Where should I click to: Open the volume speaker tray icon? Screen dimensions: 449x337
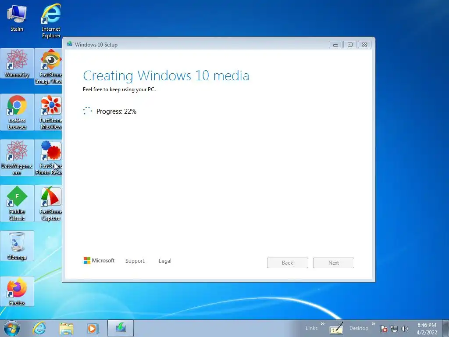[404, 329]
